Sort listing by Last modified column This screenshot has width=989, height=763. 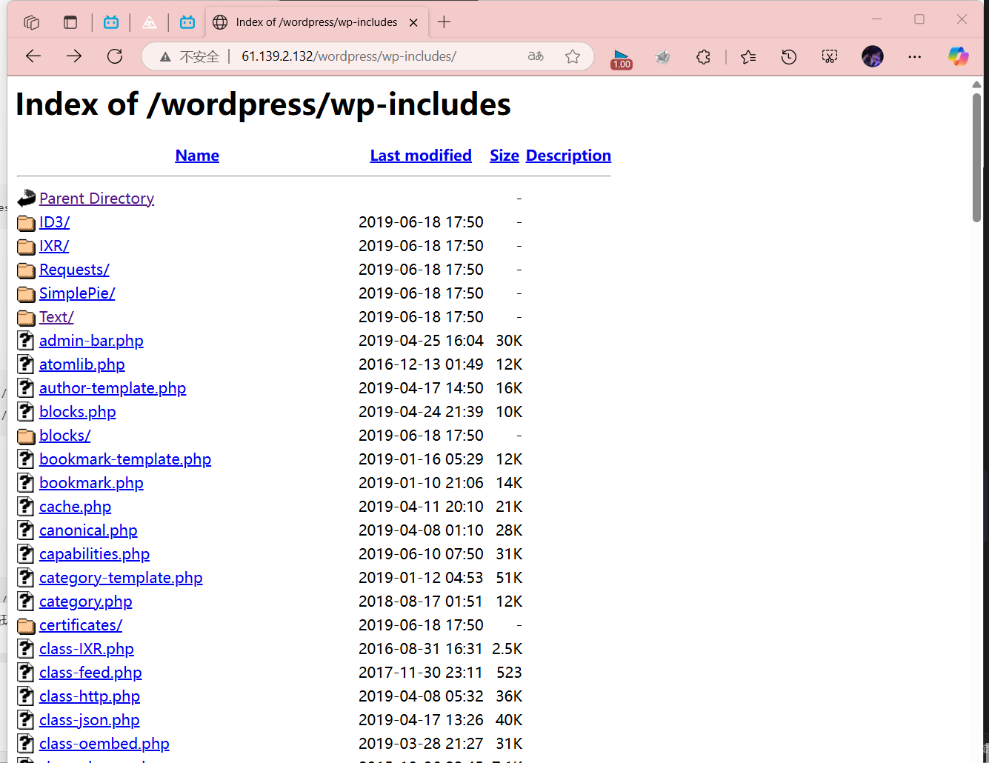click(421, 156)
